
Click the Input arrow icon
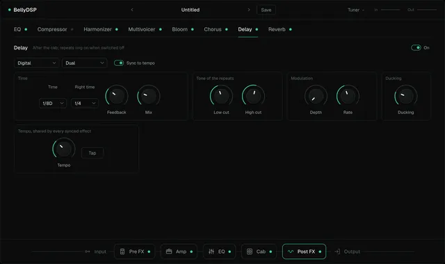click(x=88, y=251)
